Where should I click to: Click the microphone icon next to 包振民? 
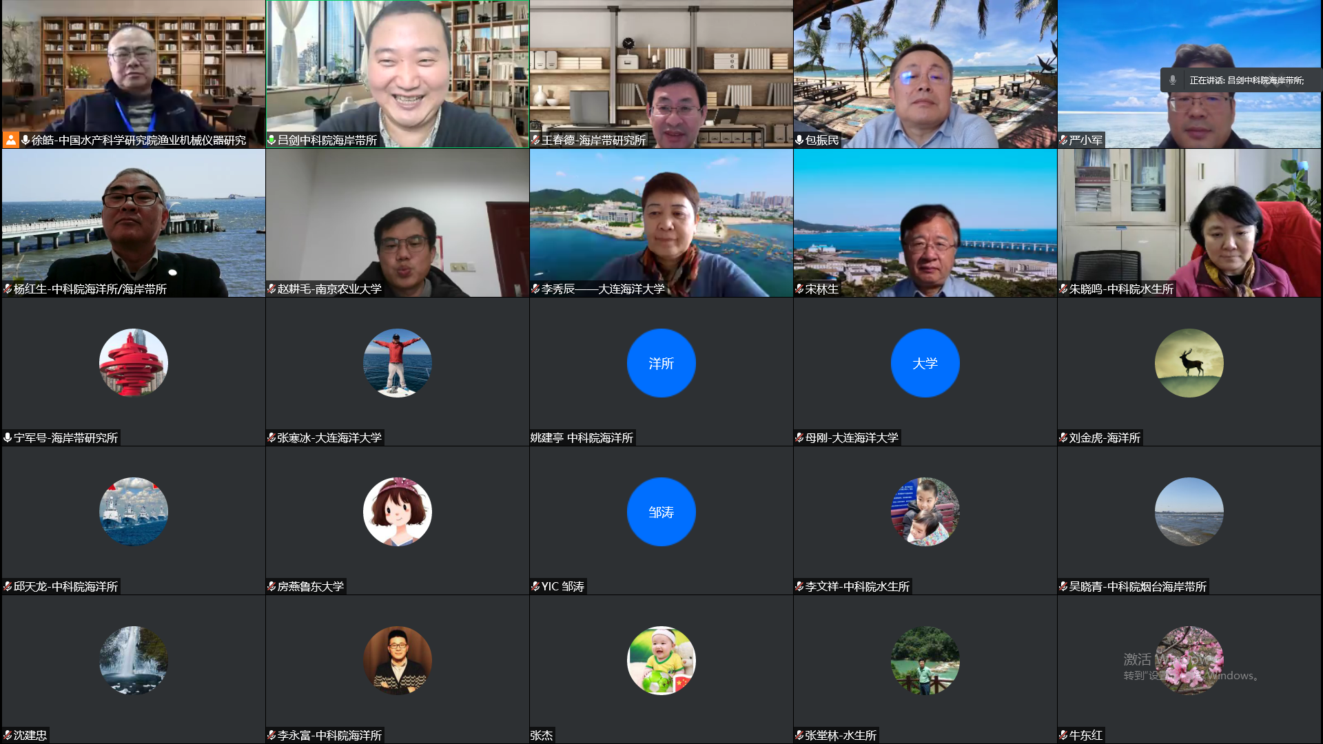click(799, 140)
